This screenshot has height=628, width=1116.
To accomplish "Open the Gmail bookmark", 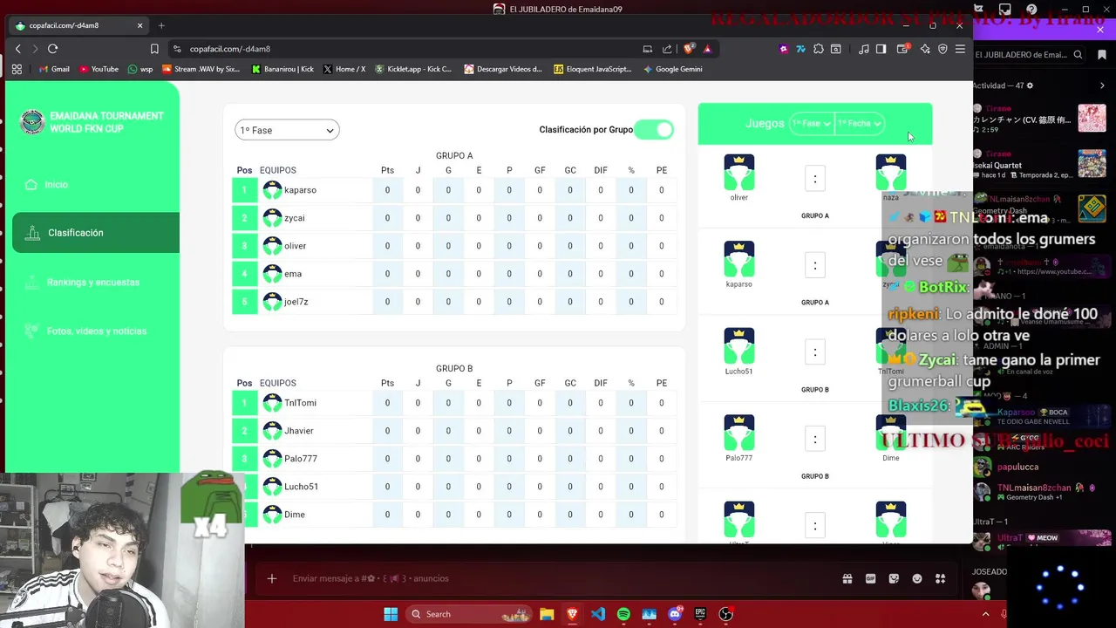I will tap(54, 69).
